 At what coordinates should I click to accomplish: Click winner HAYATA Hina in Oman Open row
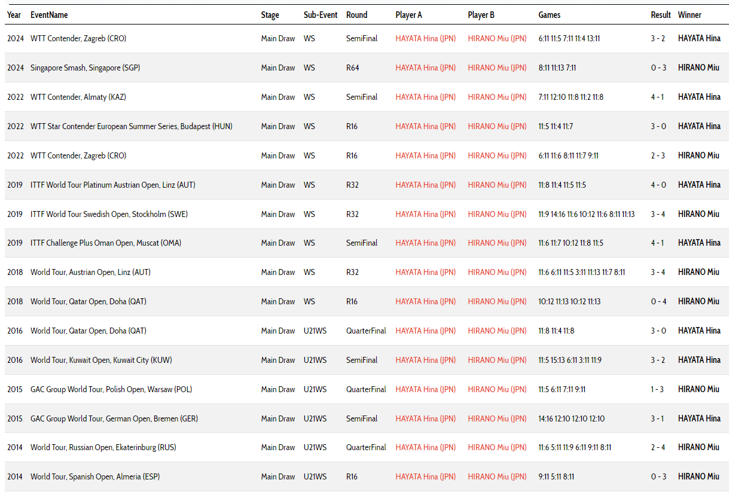[699, 243]
